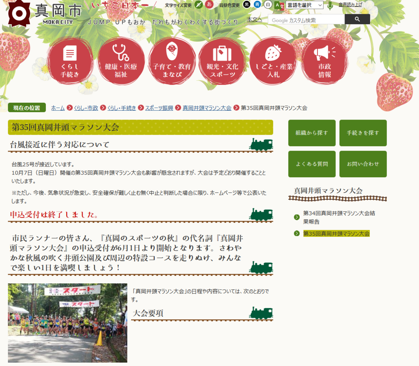Click 真岡井頭マラソン大会 sidebar heading

click(328, 191)
